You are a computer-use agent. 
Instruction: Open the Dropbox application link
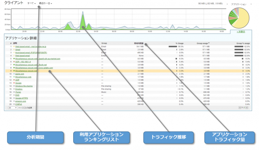19,89
